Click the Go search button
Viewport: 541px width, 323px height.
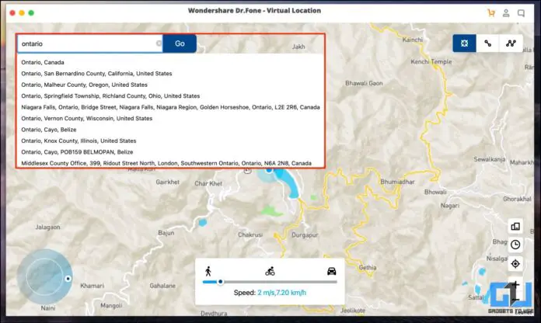click(180, 43)
